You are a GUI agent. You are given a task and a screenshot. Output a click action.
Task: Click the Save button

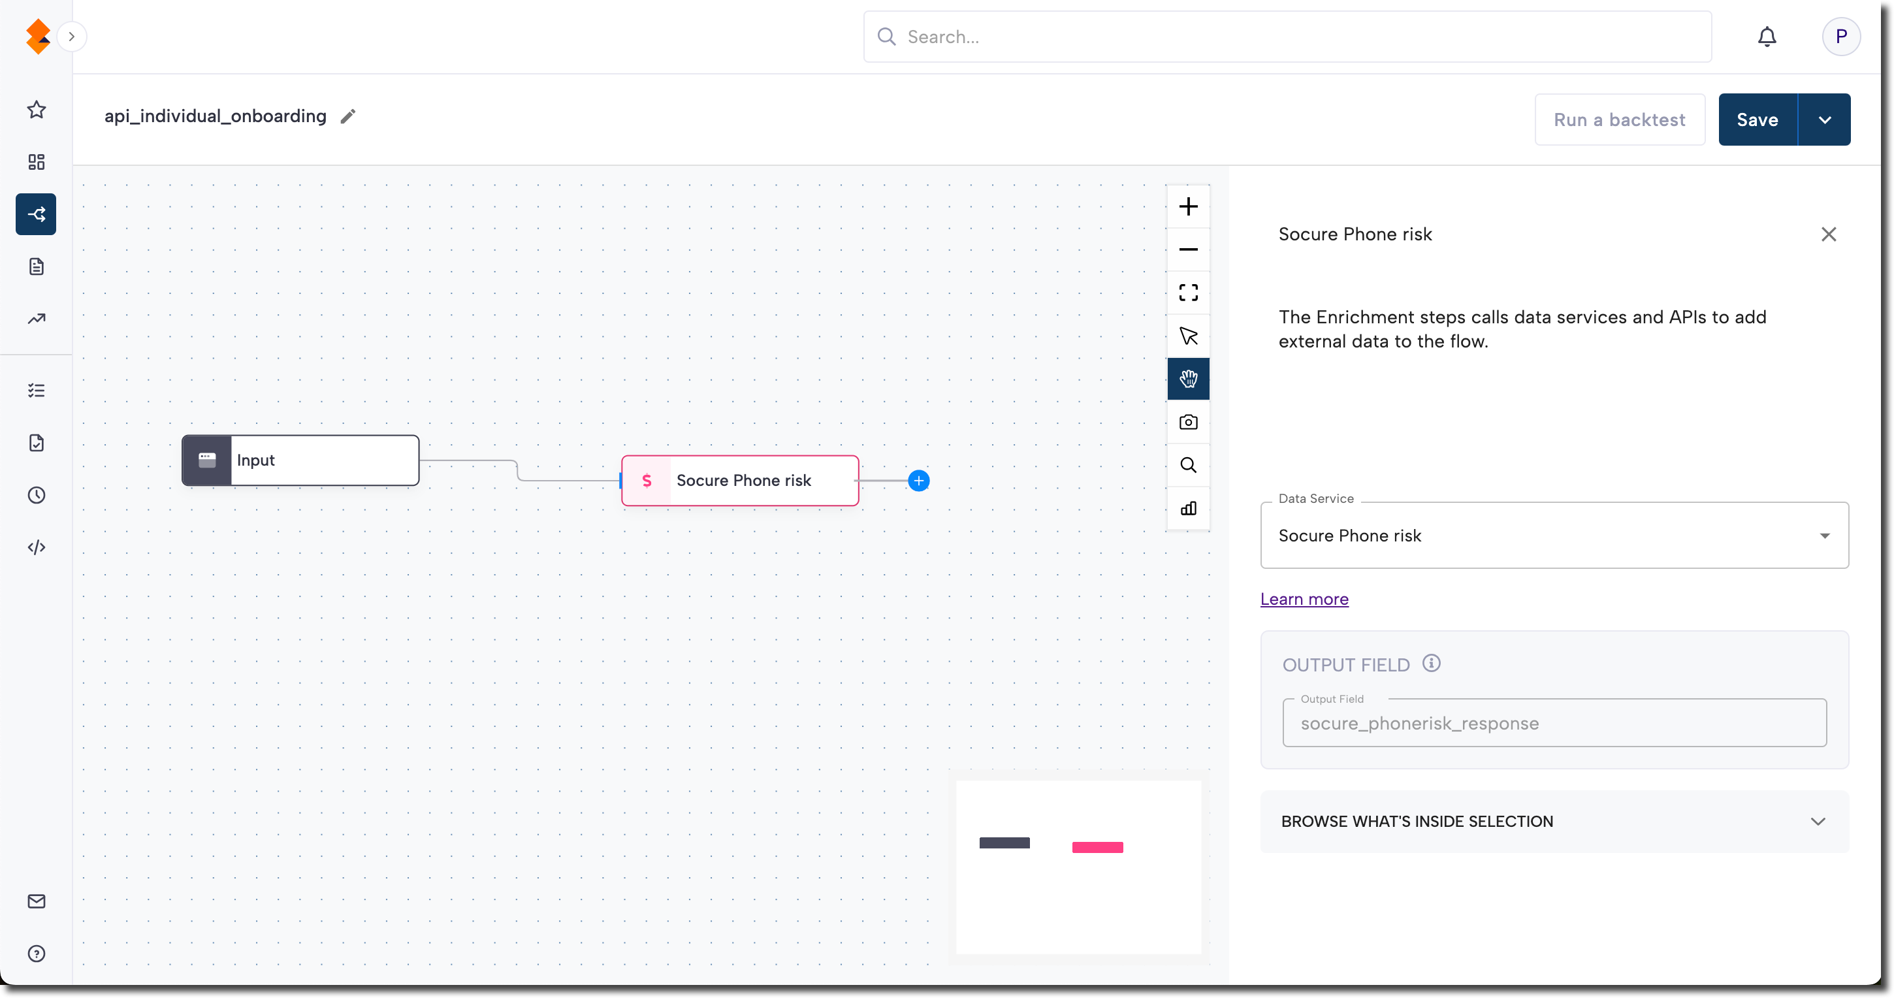click(1758, 120)
